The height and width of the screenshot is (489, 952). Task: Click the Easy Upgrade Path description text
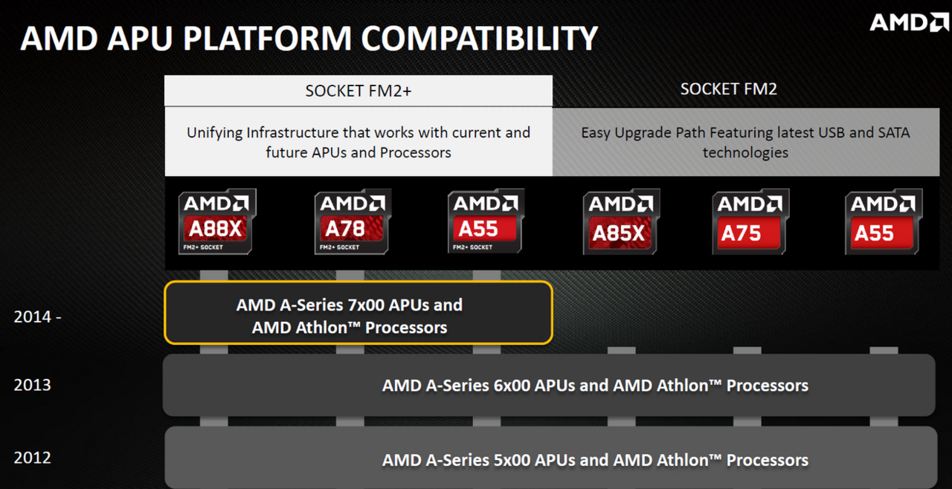click(745, 142)
